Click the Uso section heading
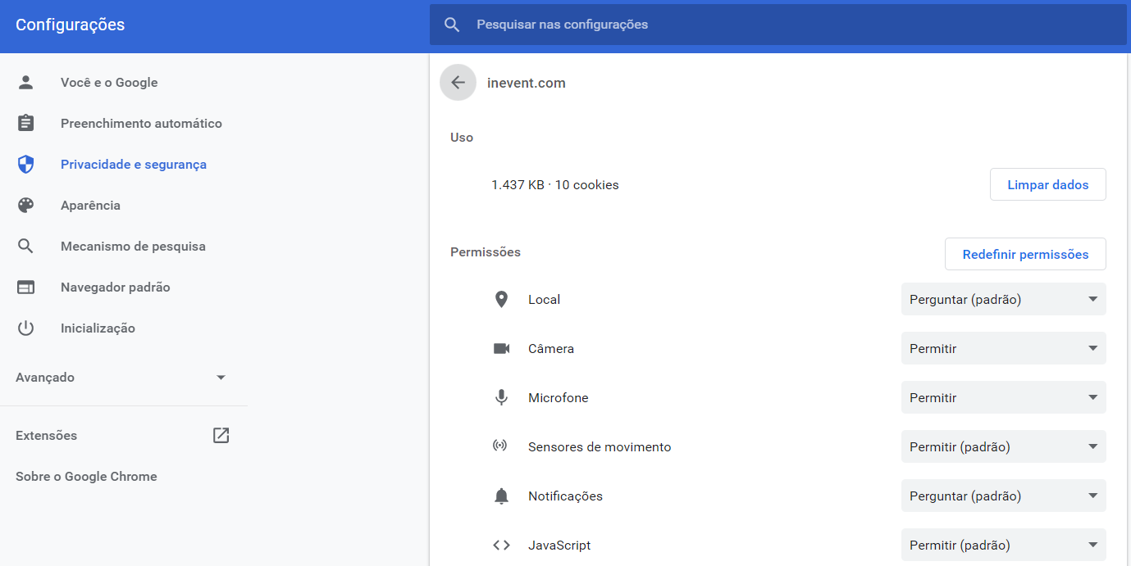The height and width of the screenshot is (566, 1131). pyautogui.click(x=462, y=138)
